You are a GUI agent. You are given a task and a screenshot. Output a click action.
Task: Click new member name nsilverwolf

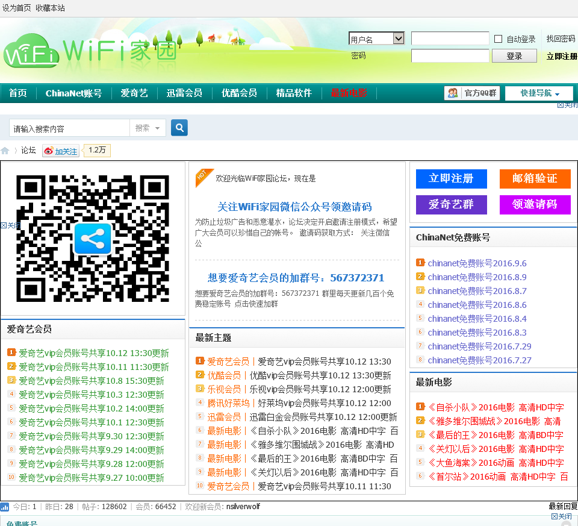243,507
